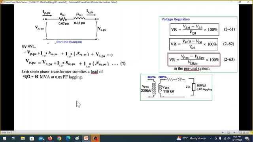The width and height of the screenshot is (253, 142).
Task: Click 'in the per-unit system' caption
Action: (x=192, y=68)
